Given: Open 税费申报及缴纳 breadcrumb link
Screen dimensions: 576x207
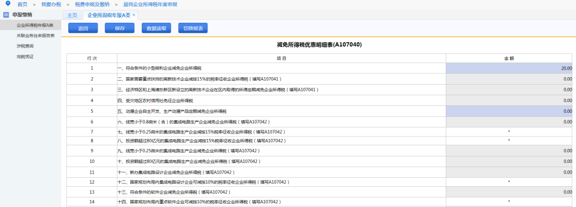Looking at the screenshot, I should (x=92, y=4).
